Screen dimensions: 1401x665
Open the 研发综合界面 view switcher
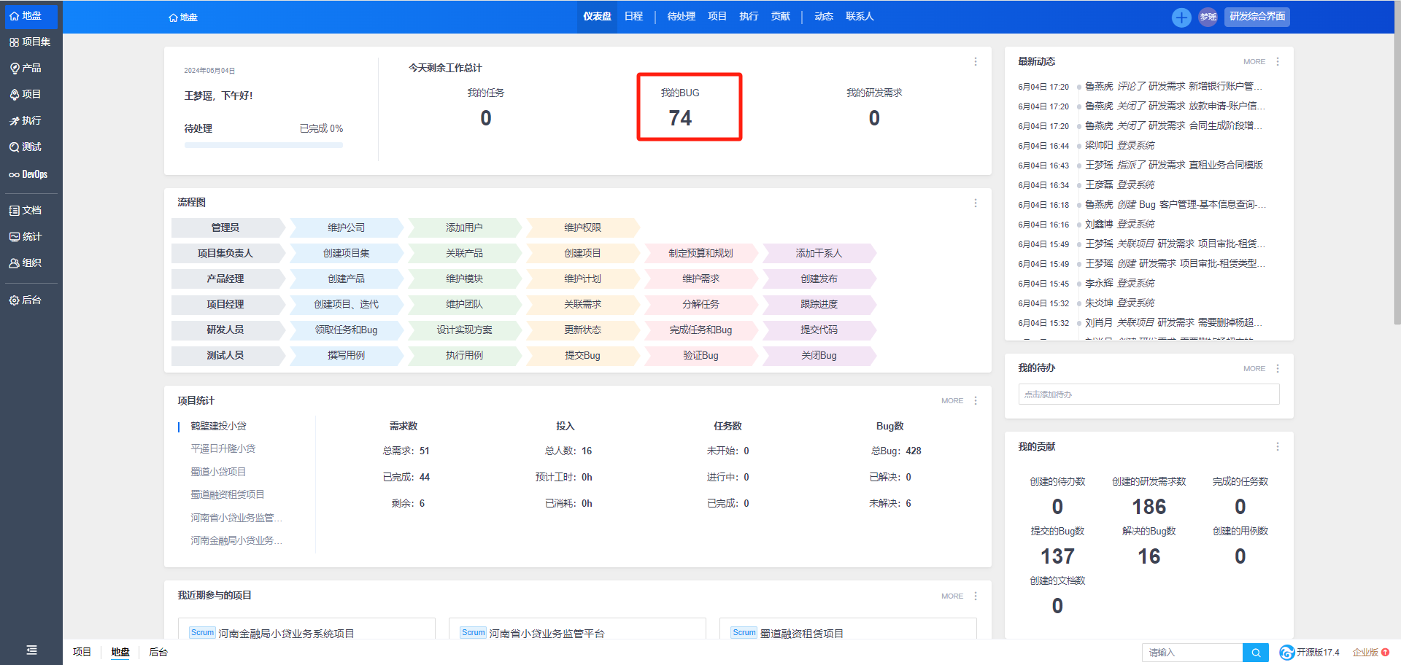click(1257, 17)
